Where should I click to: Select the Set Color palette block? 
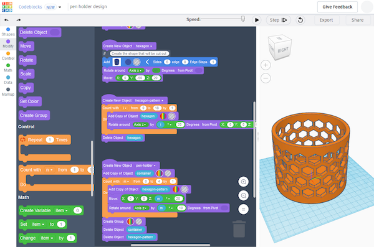30,101
